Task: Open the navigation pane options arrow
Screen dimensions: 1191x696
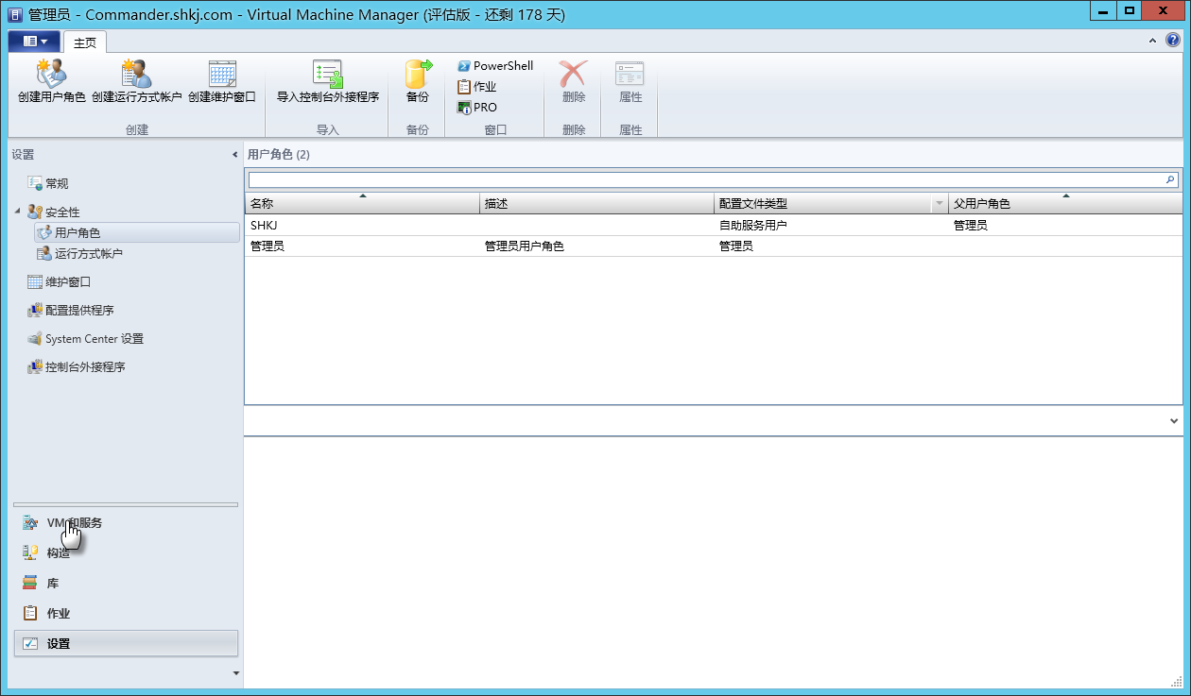Action: 235,672
